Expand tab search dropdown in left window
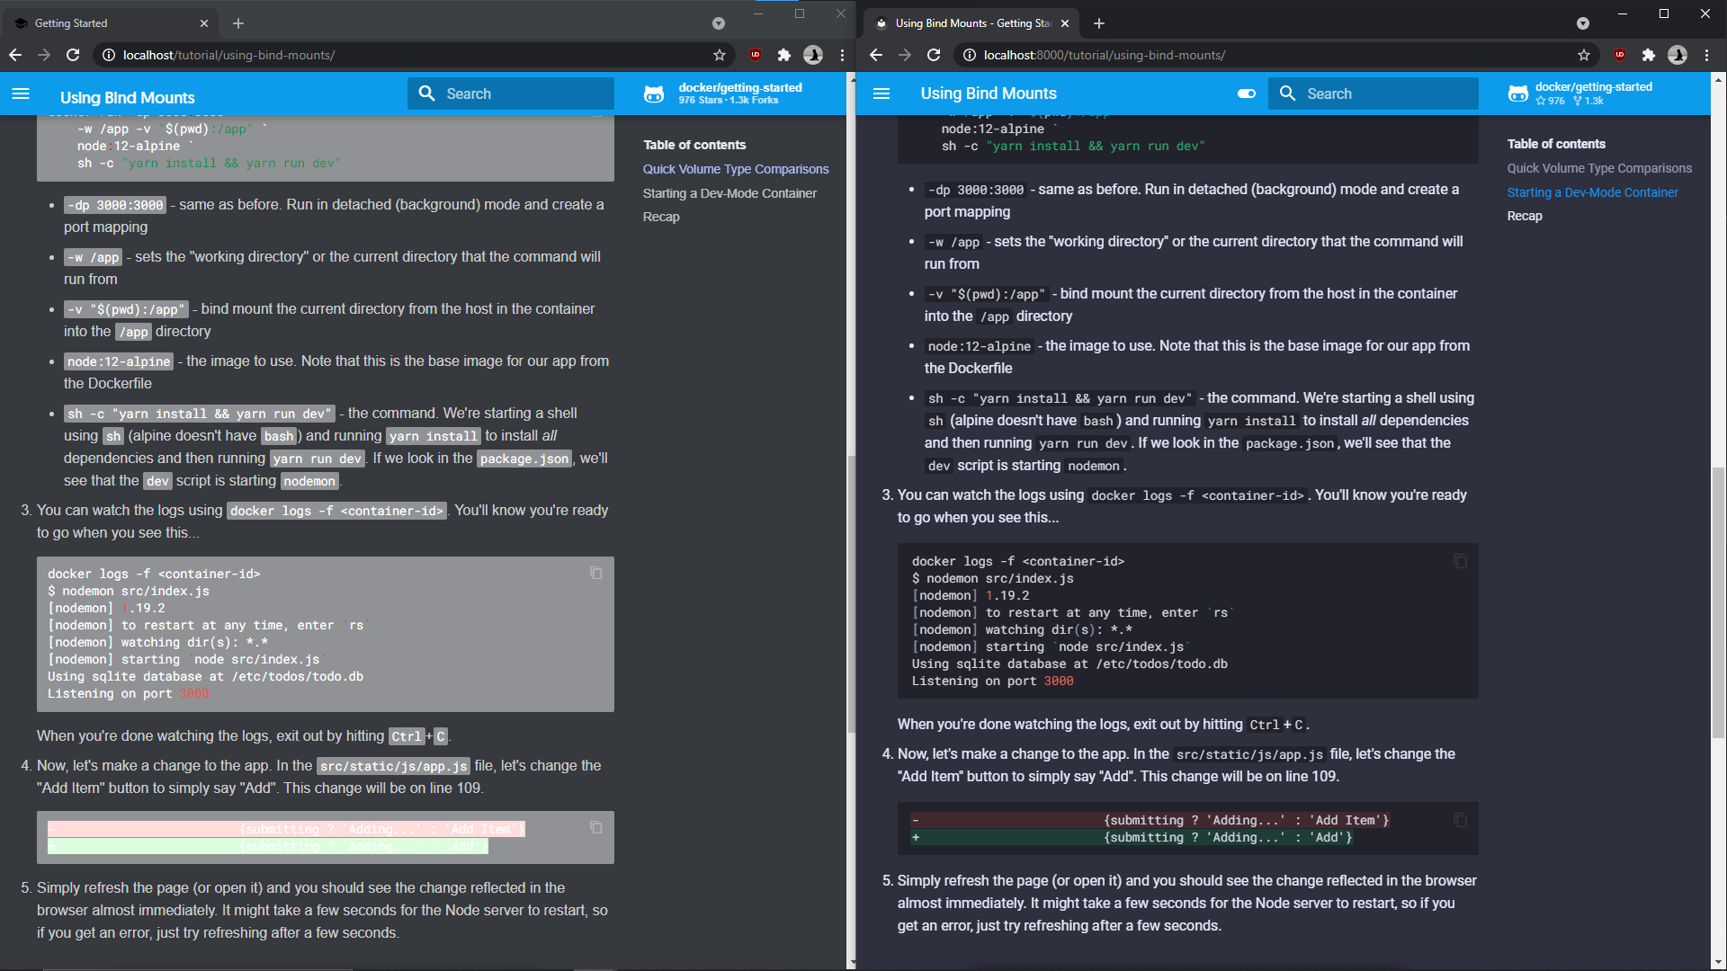This screenshot has height=971, width=1727. 718,23
